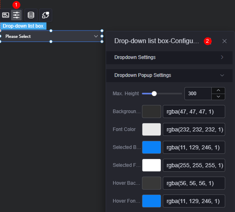Open the style image icon in the widget toolbar
This screenshot has width=235, height=212.
(x=6, y=15)
